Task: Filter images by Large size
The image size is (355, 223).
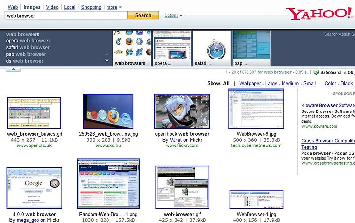Action: tap(271, 84)
